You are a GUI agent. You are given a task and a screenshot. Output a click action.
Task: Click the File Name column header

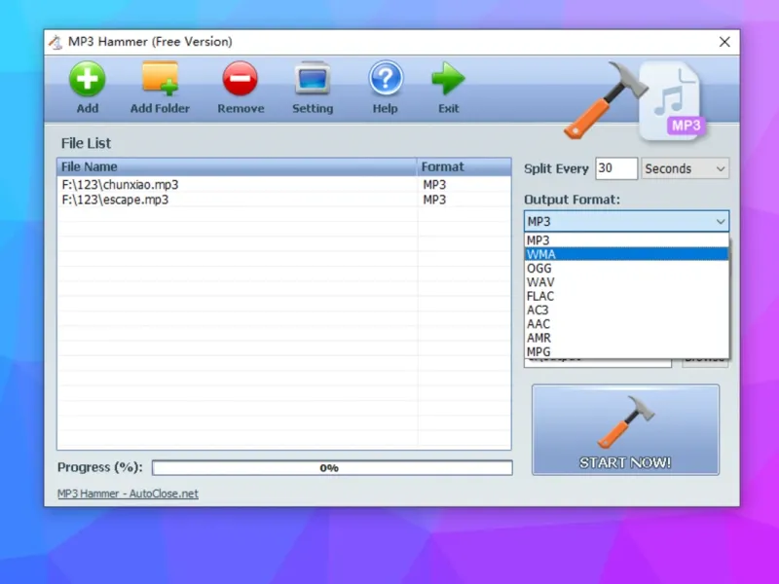coord(237,166)
